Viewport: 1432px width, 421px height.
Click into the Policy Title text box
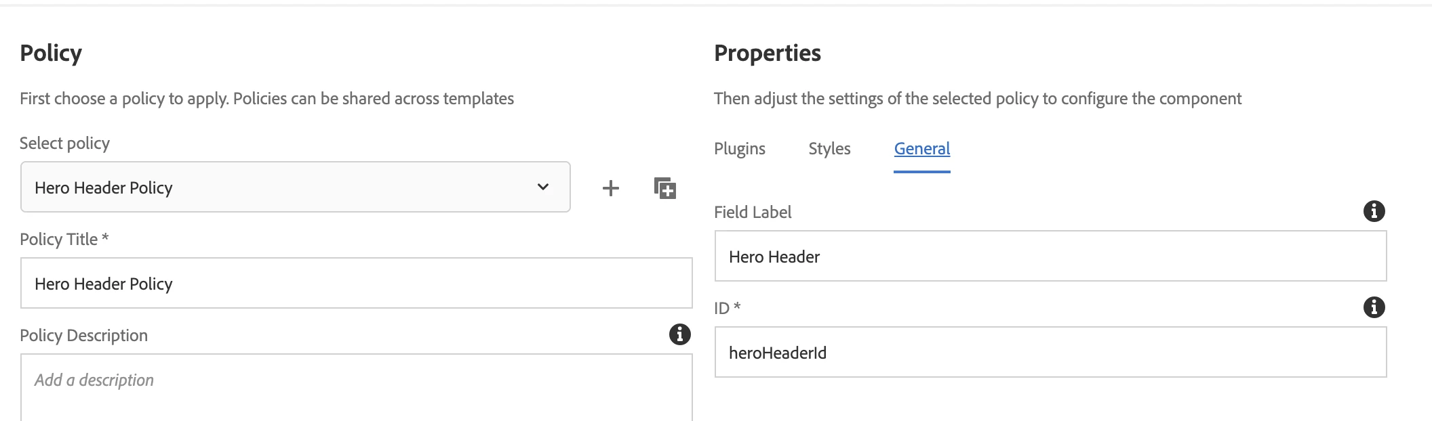click(x=356, y=283)
